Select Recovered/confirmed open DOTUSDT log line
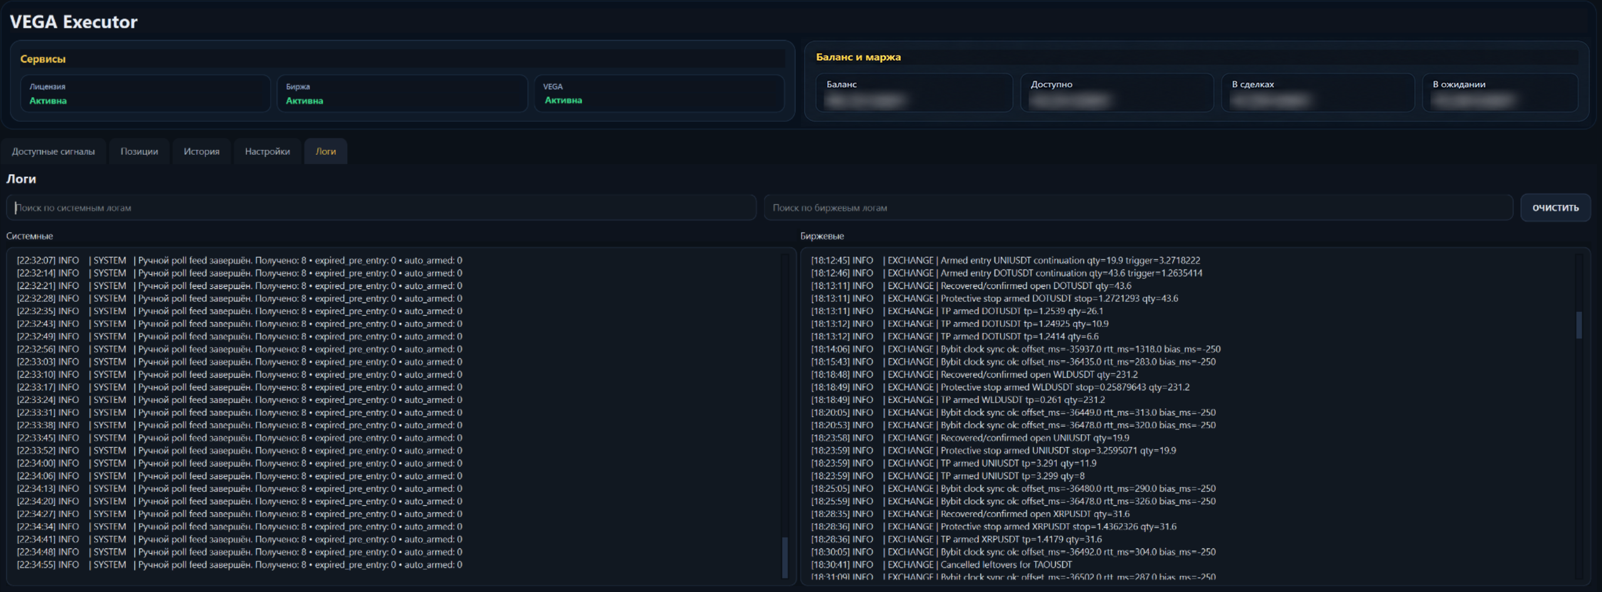 970,286
